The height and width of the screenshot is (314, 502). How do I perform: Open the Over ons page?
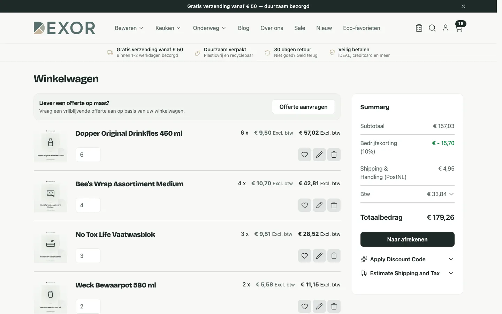coord(272,28)
